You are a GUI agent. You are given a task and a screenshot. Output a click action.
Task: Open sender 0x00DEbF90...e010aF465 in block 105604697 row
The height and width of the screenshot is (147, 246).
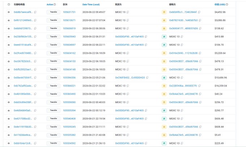(130, 45)
